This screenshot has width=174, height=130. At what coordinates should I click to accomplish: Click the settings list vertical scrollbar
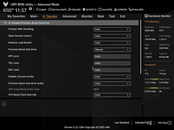(141, 47)
